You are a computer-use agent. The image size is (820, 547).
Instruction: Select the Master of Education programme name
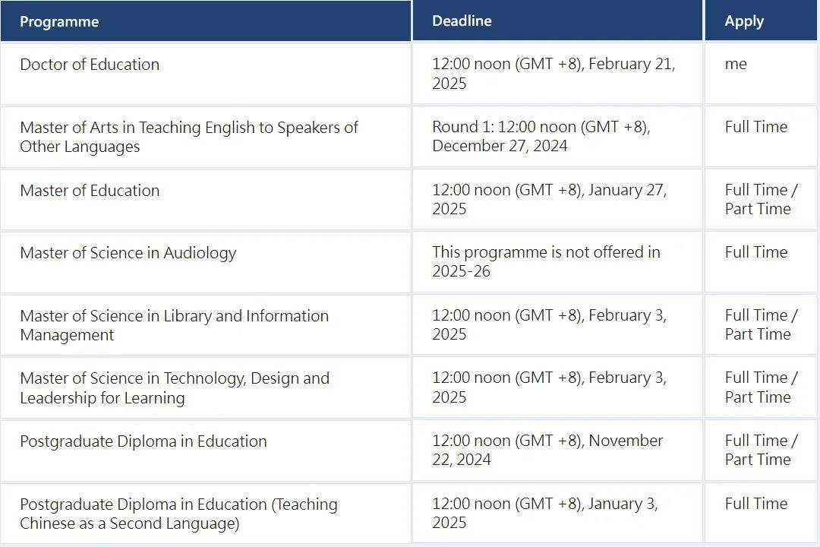(90, 191)
